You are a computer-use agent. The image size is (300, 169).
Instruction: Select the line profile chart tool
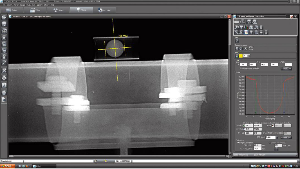click(x=246, y=32)
